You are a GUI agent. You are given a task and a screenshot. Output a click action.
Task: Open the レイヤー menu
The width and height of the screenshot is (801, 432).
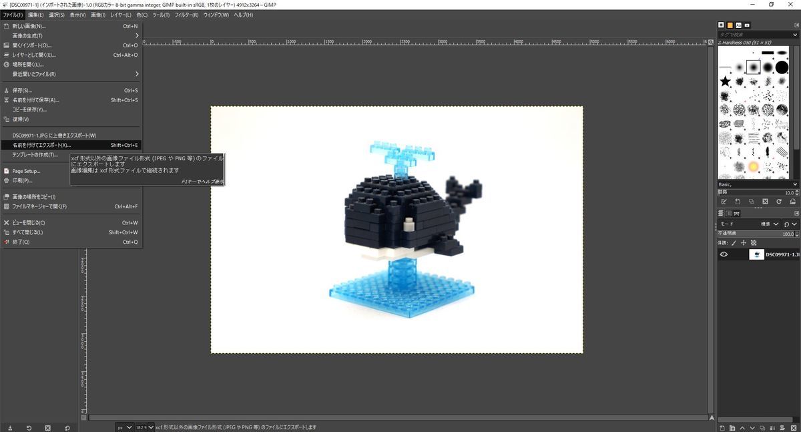point(121,15)
